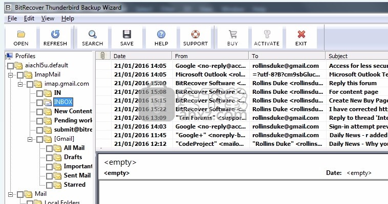Click the Starred folder icon
388x204 pixels.
[57, 185]
